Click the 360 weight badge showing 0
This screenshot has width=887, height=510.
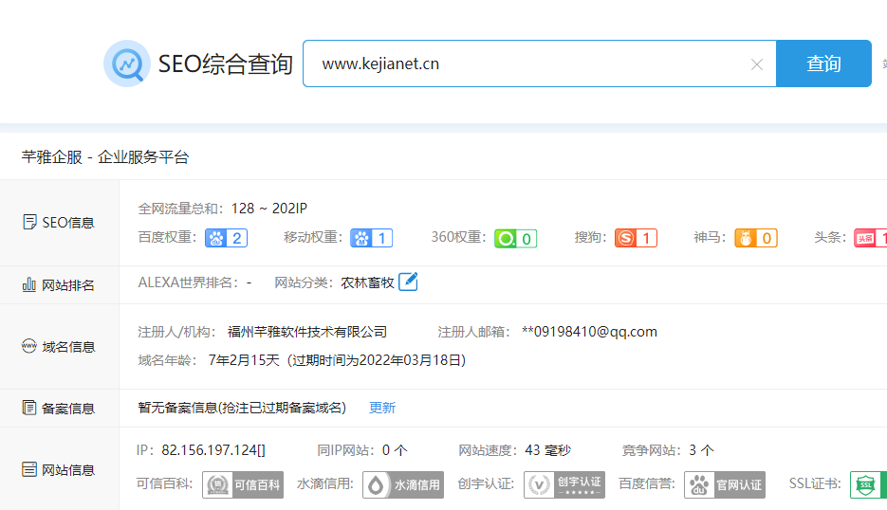click(515, 238)
